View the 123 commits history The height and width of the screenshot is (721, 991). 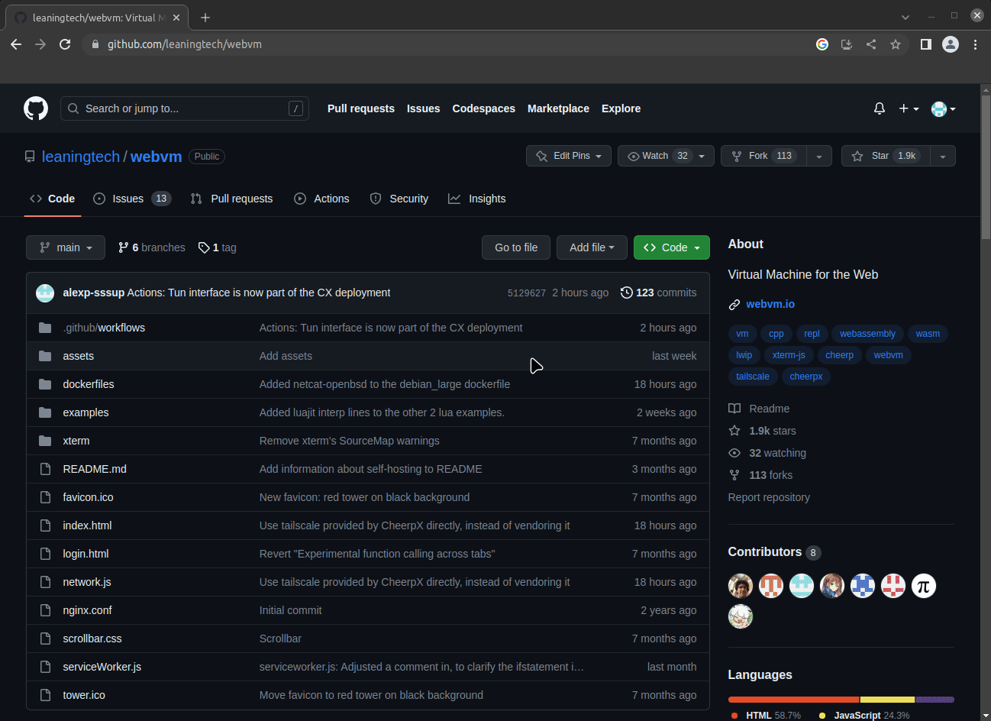click(658, 293)
